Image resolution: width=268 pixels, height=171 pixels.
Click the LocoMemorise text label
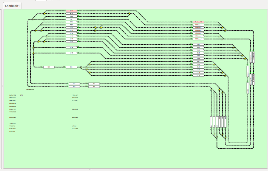(x=30, y=90)
